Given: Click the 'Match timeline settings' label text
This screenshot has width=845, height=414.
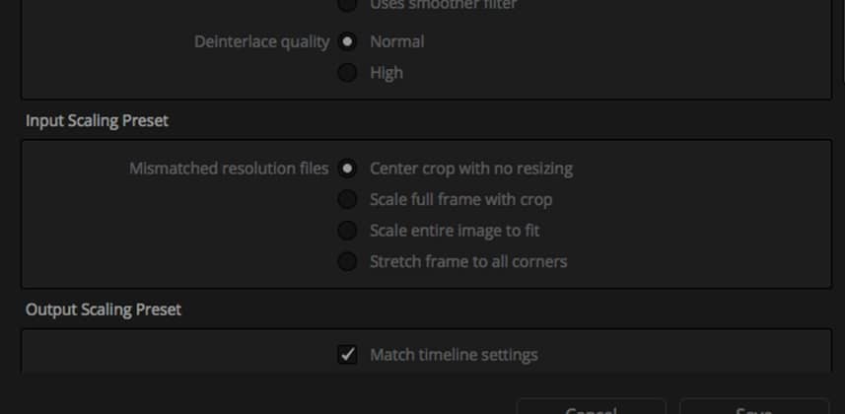Looking at the screenshot, I should pyautogui.click(x=454, y=355).
